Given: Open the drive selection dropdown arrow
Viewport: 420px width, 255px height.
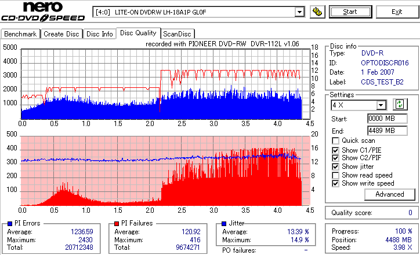Looking at the screenshot, I should pyautogui.click(x=299, y=12).
